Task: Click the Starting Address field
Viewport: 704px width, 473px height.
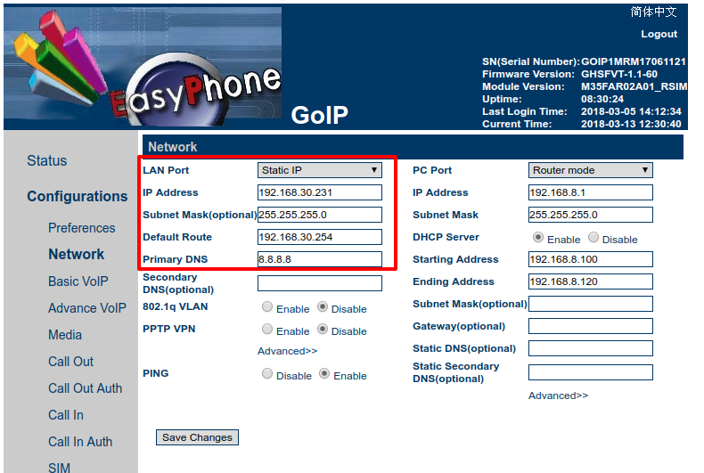Action: tap(590, 259)
